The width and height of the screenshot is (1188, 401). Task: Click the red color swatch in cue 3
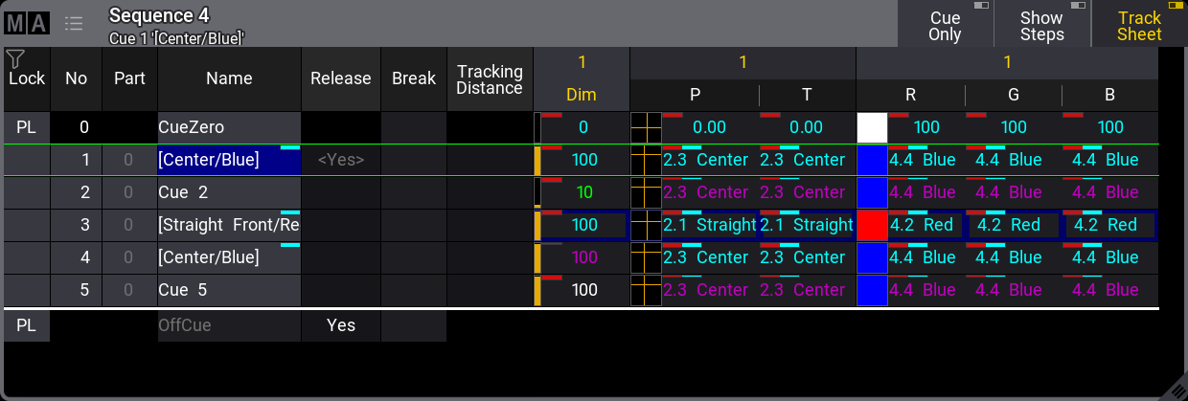click(872, 225)
